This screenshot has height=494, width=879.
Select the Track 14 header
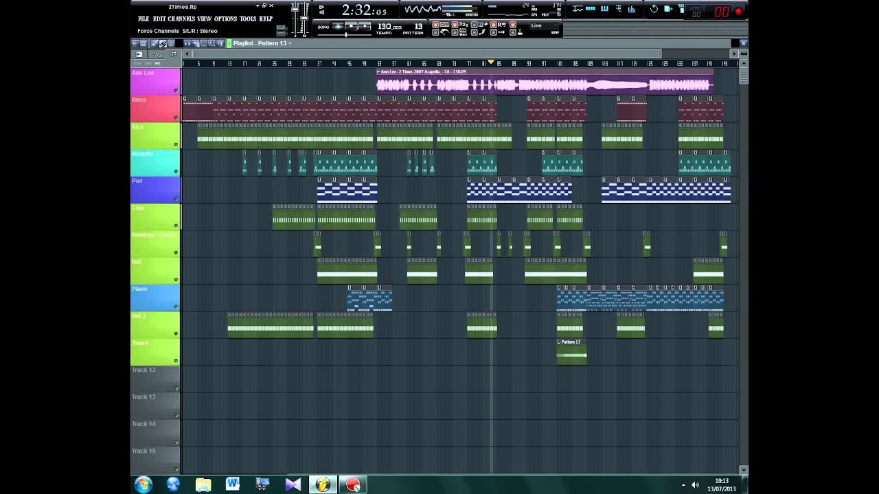pyautogui.click(x=155, y=433)
